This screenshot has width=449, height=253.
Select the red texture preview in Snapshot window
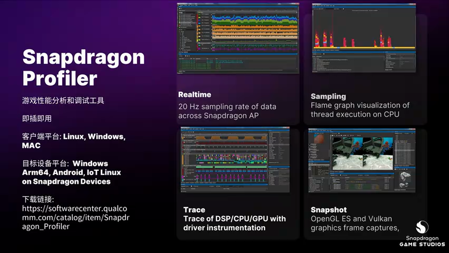[319, 140]
